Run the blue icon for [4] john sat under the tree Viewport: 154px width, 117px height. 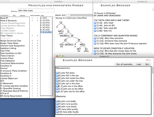[x=57, y=81]
